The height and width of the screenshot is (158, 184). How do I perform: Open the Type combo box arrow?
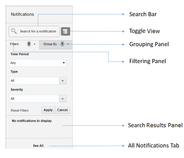pyautogui.click(x=63, y=81)
